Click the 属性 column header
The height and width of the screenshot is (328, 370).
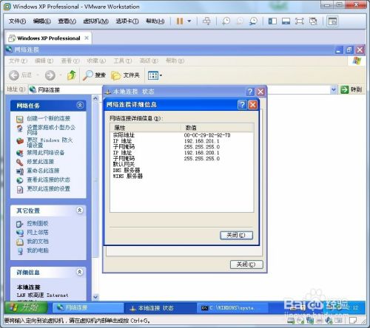coord(146,128)
